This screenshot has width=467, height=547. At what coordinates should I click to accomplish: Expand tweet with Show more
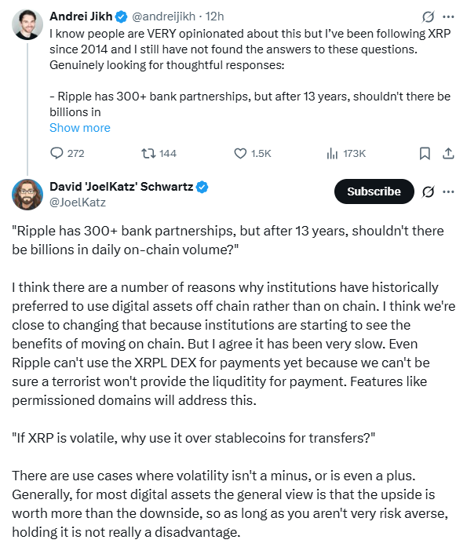pyautogui.click(x=80, y=128)
